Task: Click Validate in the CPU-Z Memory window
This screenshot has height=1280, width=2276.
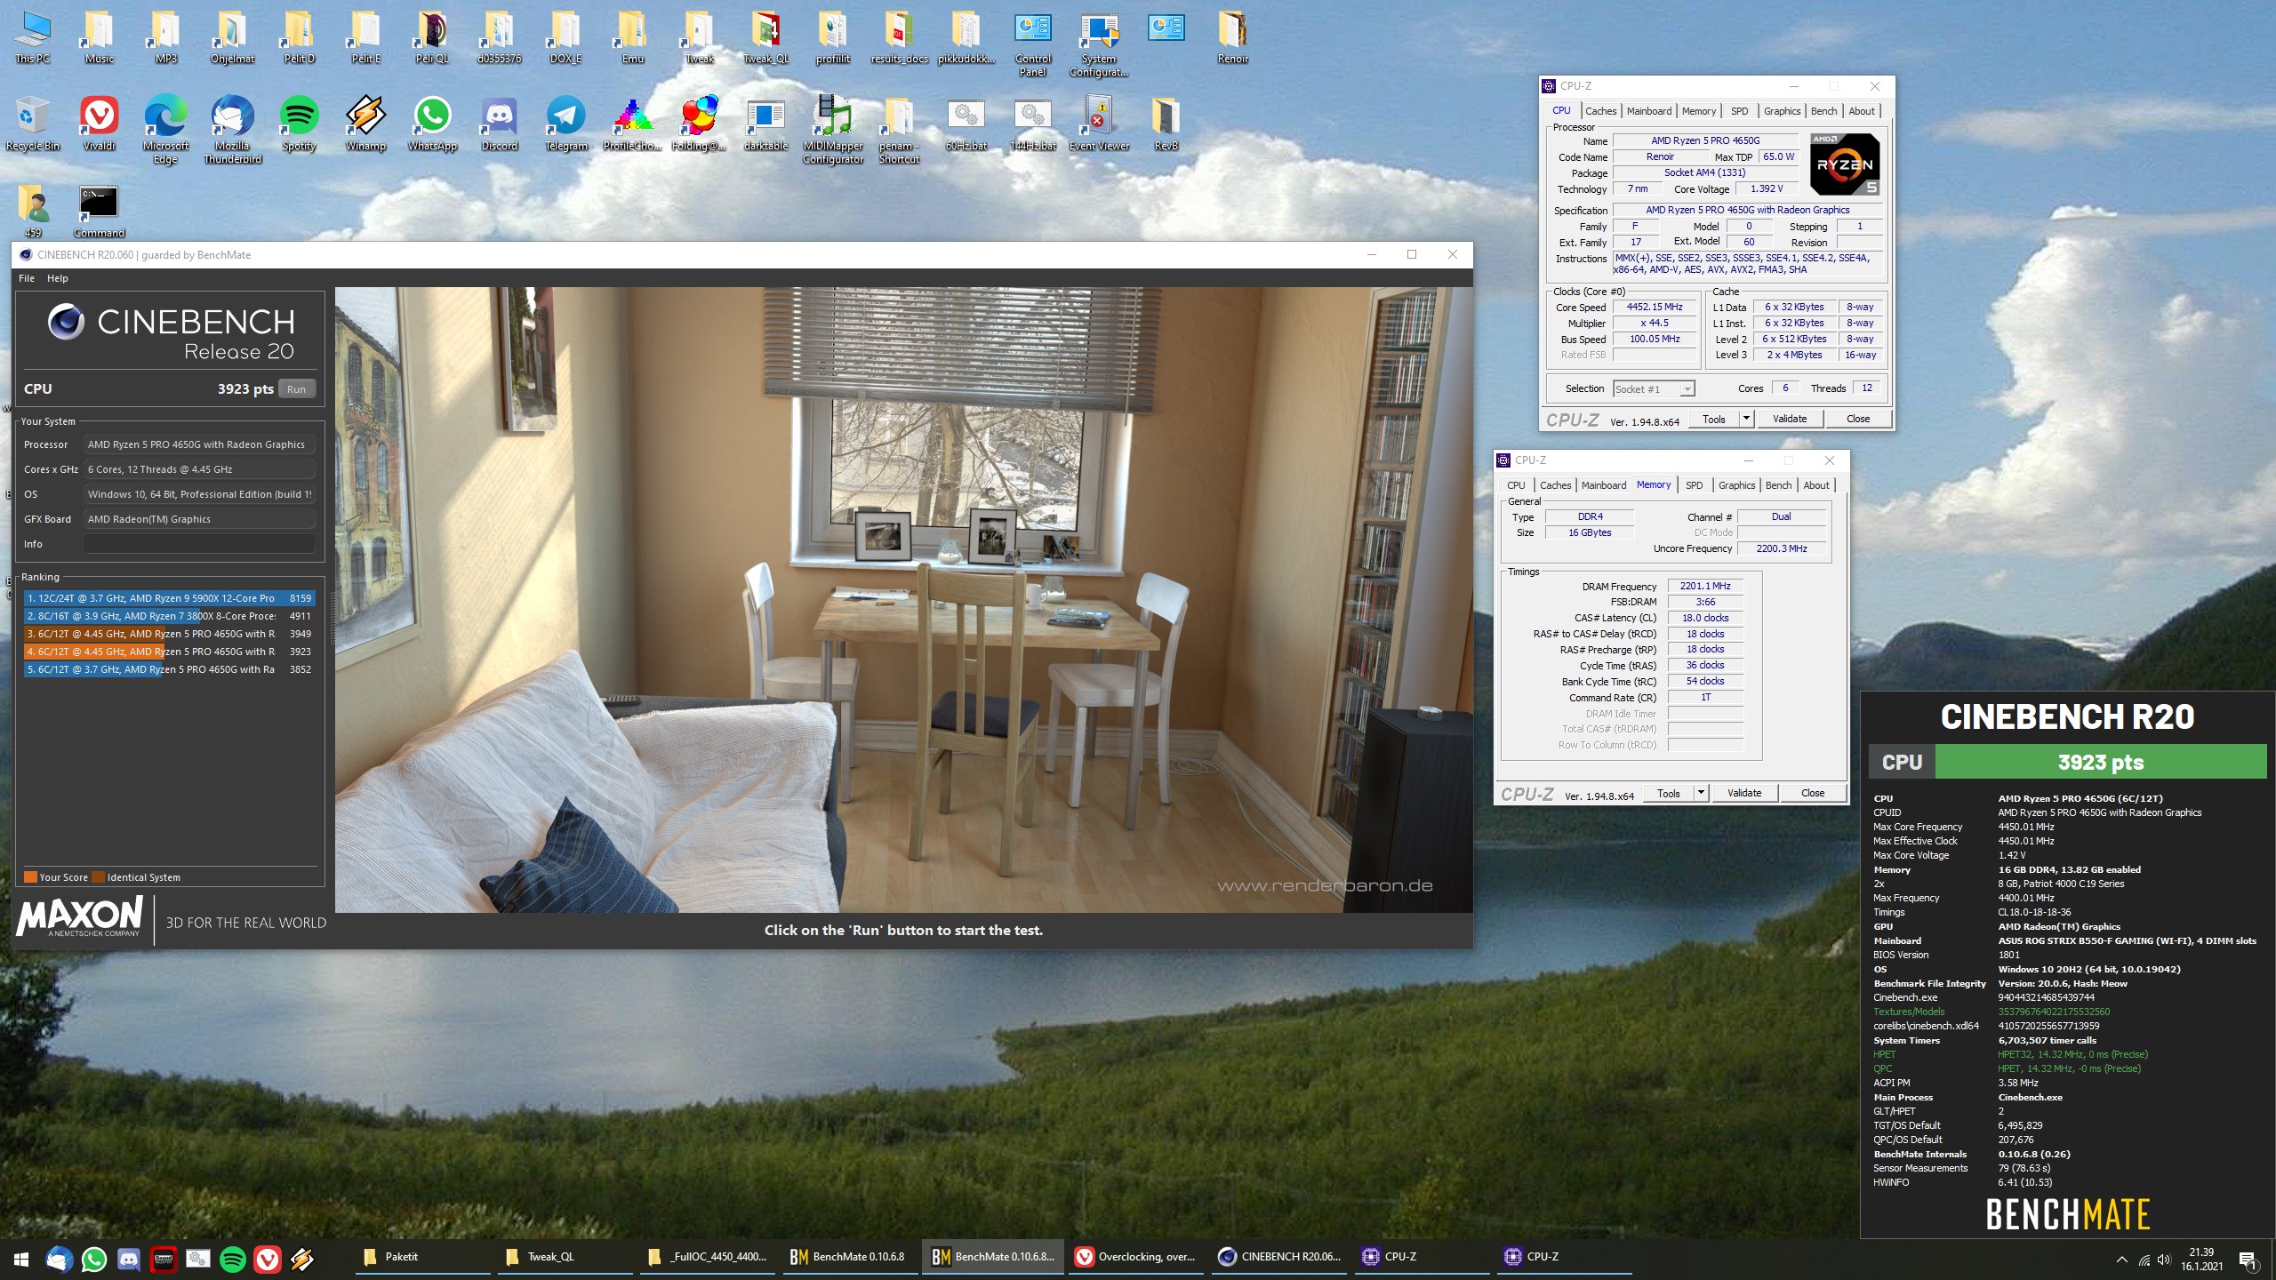Action: pyautogui.click(x=1744, y=793)
